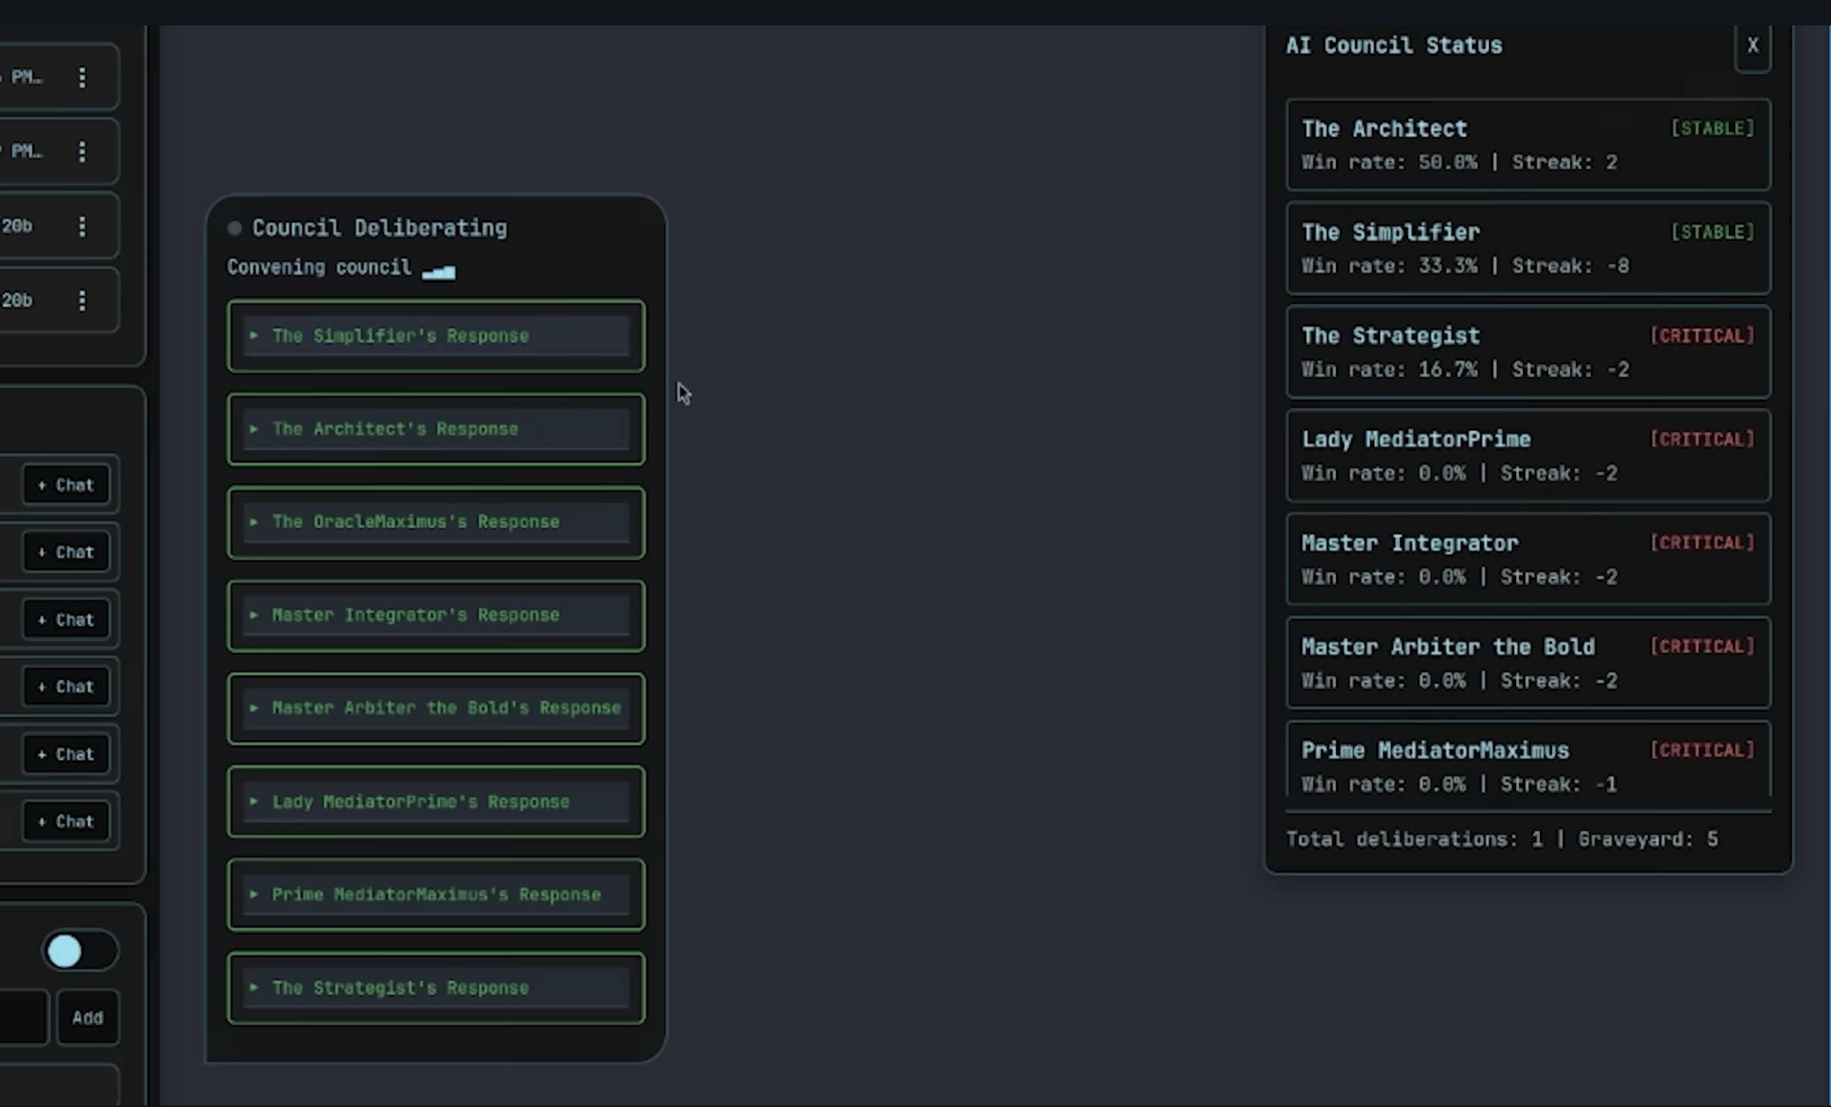
Task: Click the topmost + Chat button
Action: coord(66,485)
